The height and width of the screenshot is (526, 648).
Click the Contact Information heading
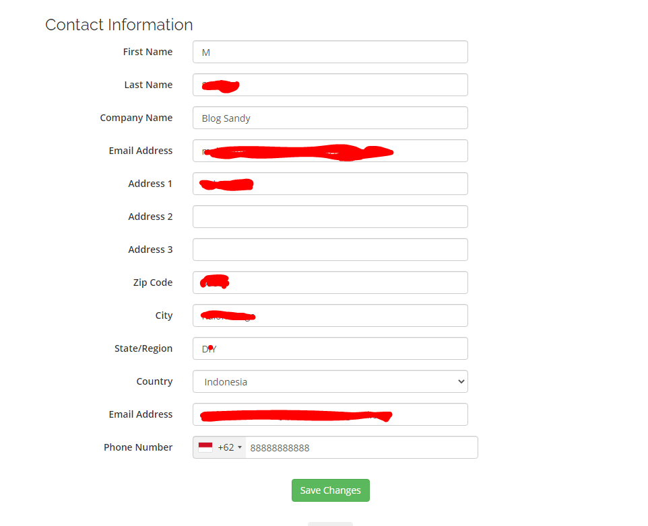pyautogui.click(x=119, y=25)
